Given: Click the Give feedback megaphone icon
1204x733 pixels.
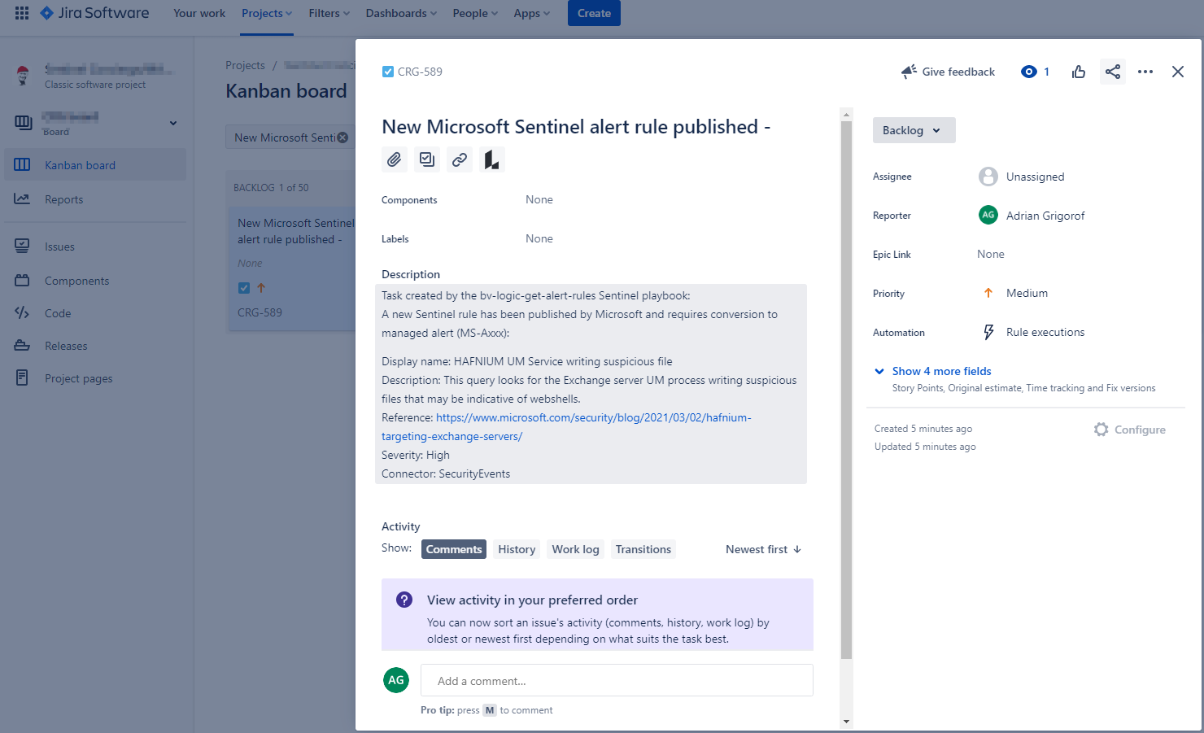Looking at the screenshot, I should coord(909,72).
